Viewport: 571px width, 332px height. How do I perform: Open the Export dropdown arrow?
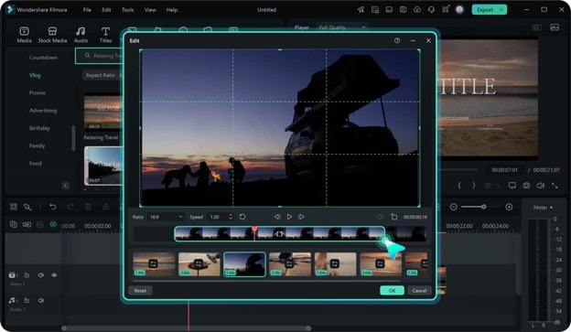(501, 10)
